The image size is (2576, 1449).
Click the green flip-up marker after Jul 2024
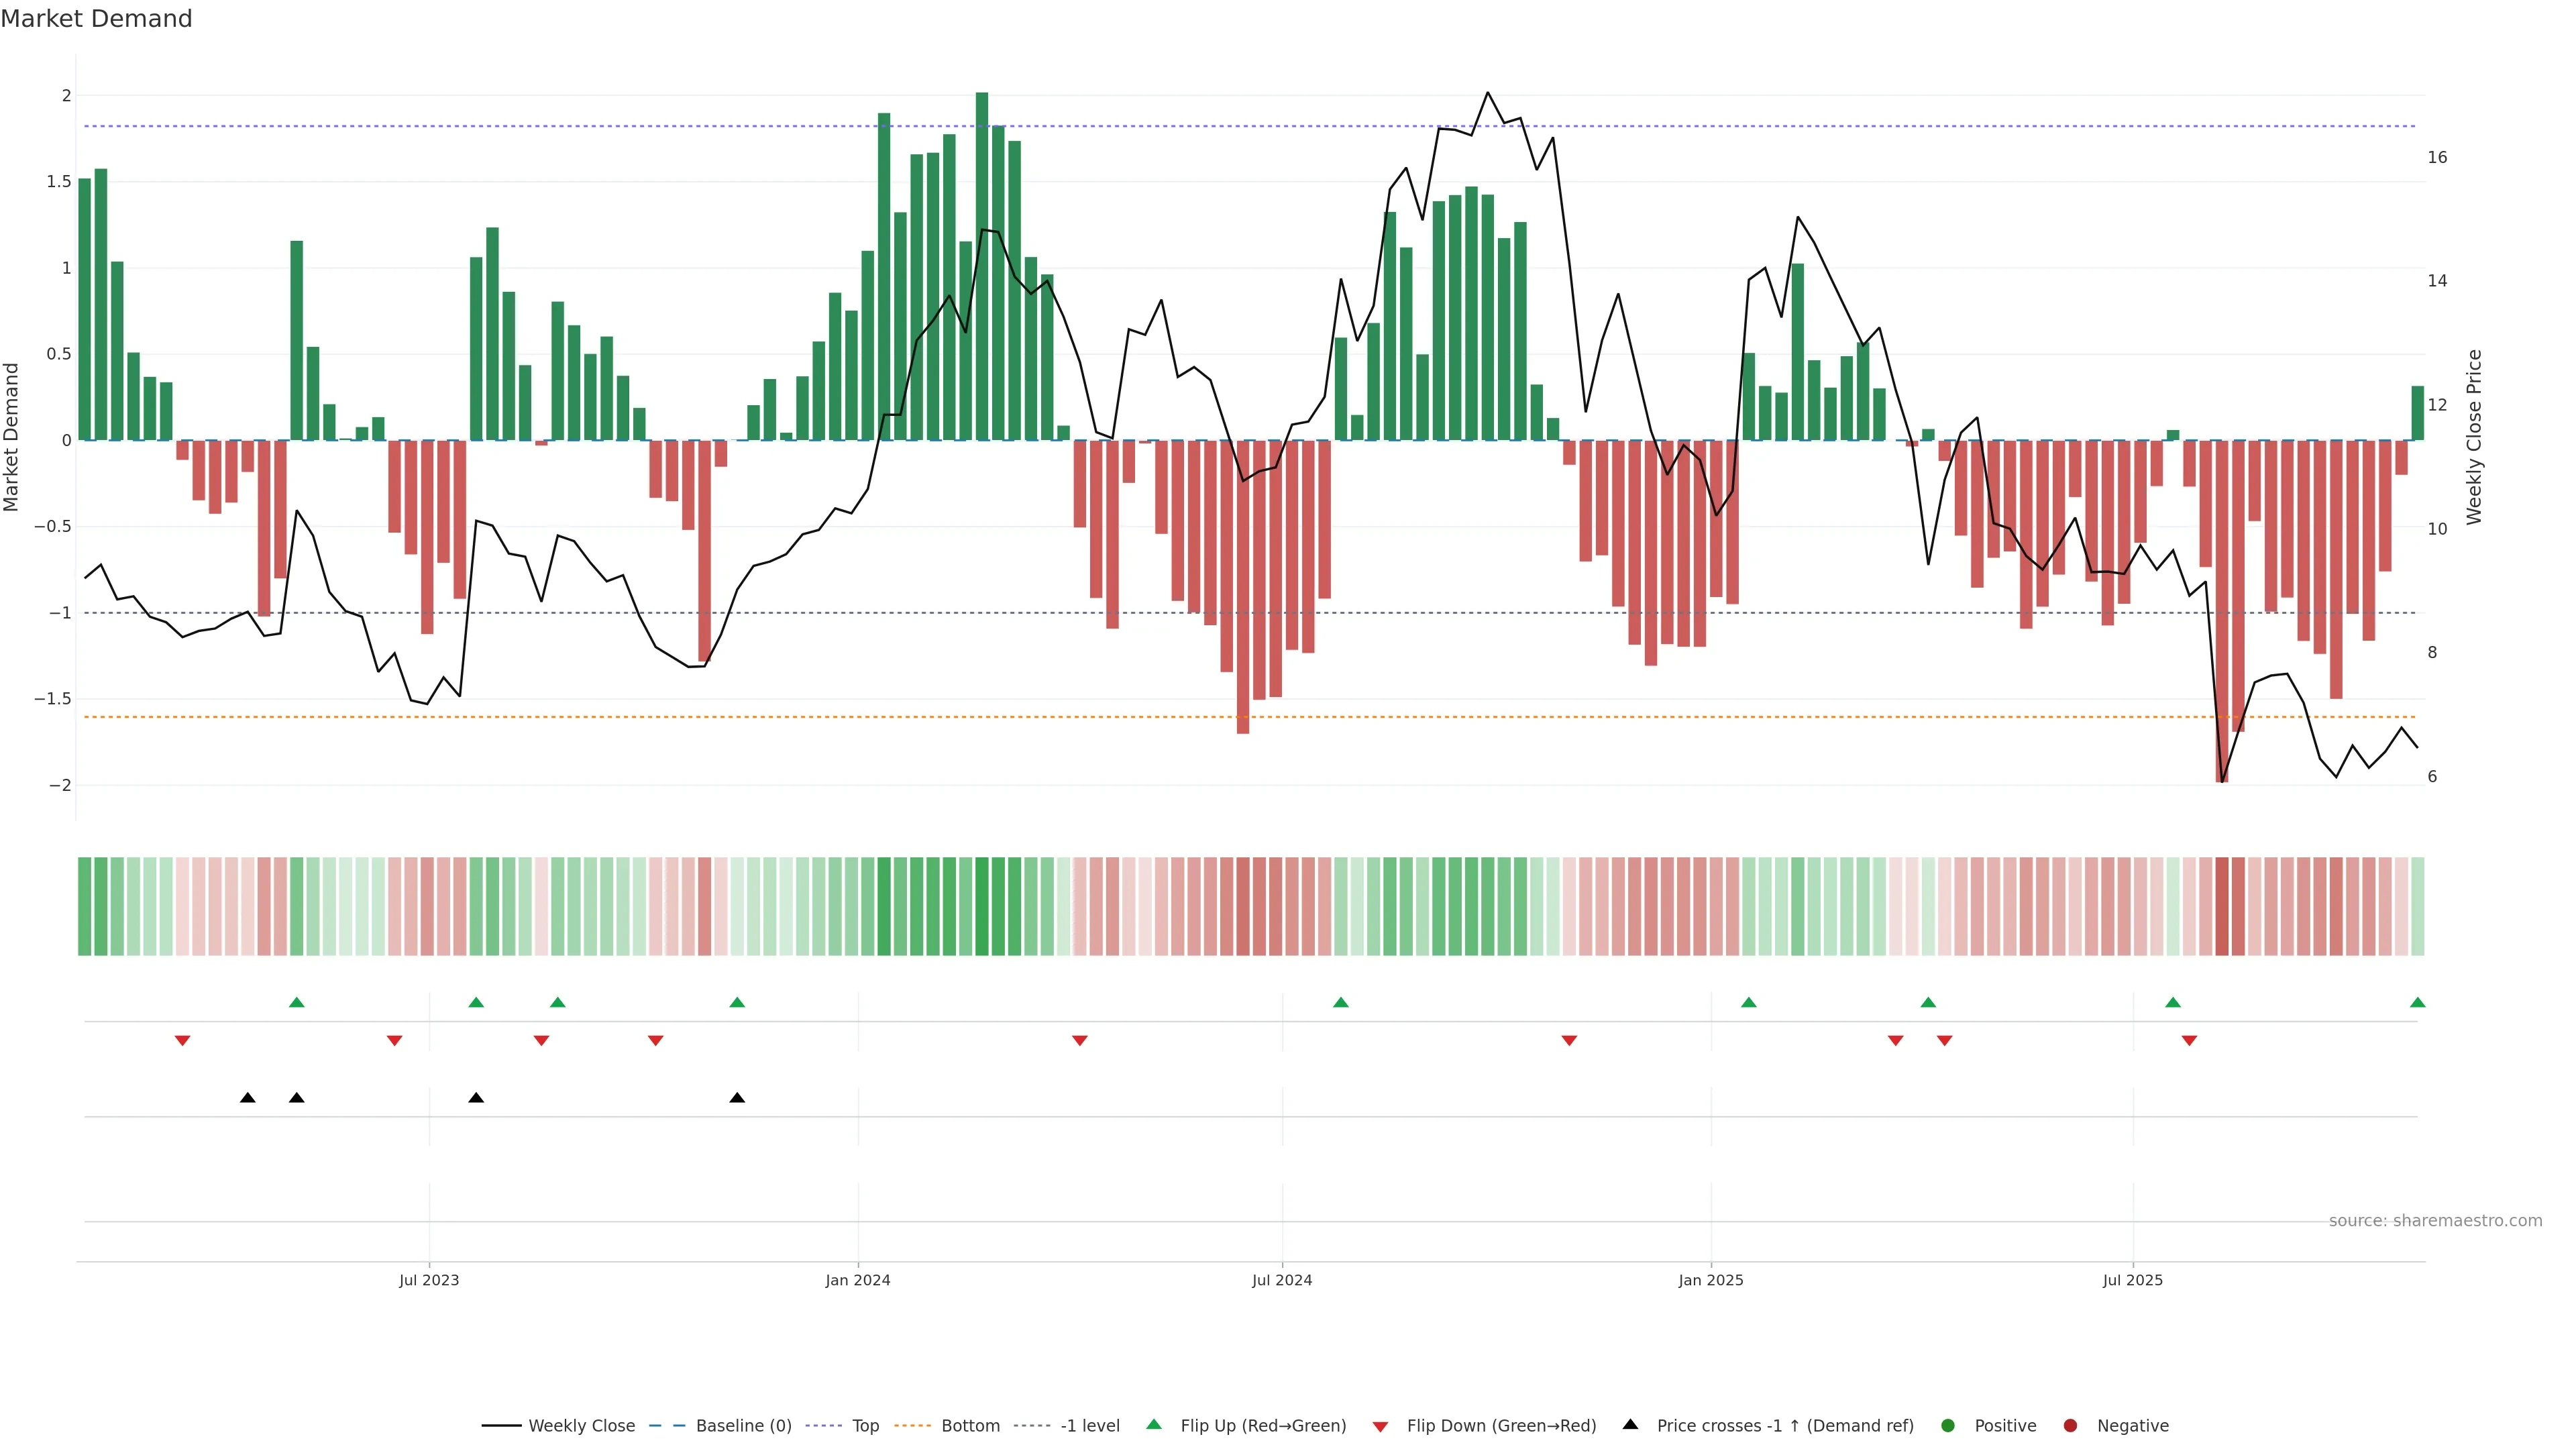[1341, 1002]
